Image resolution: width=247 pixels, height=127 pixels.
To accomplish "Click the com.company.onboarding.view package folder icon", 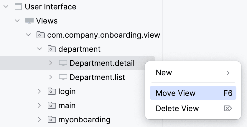I will click(x=40, y=35).
